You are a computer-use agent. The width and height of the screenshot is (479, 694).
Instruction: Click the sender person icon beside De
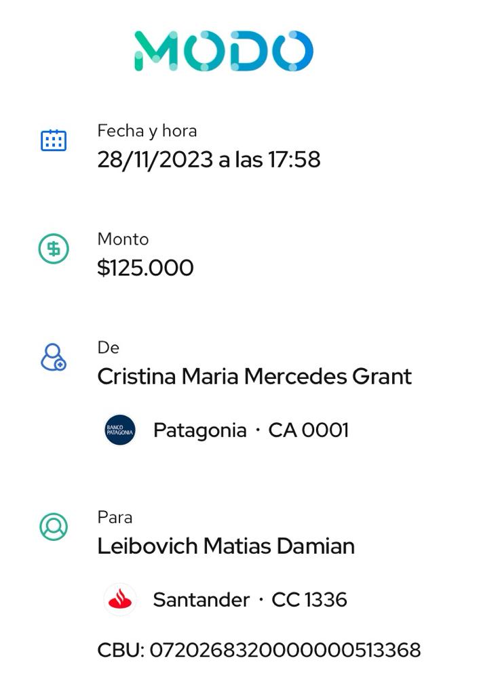point(54,357)
